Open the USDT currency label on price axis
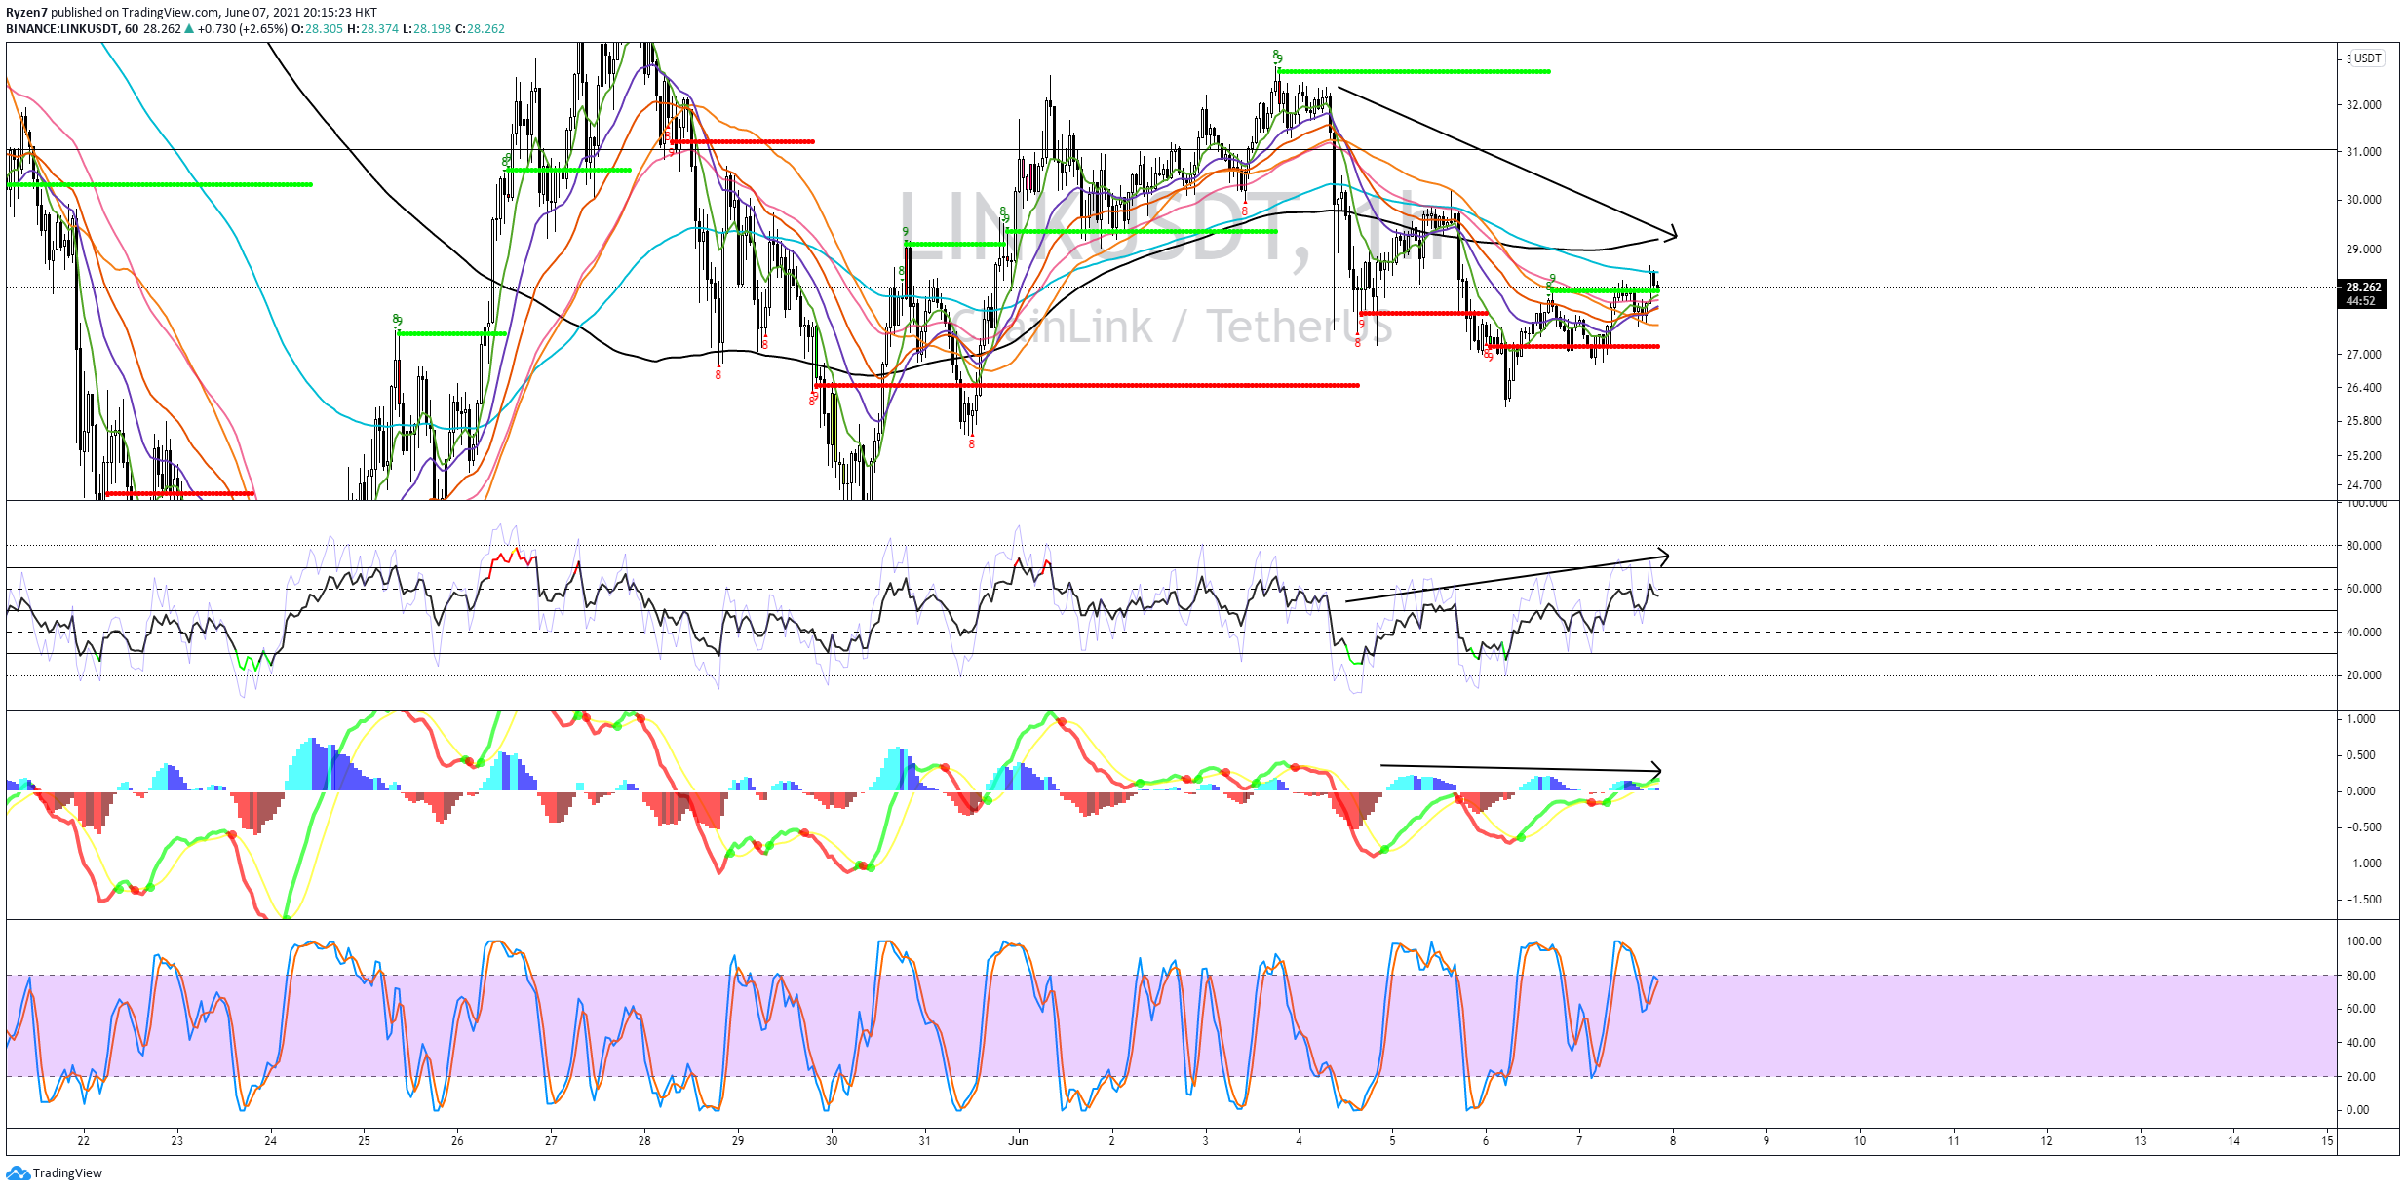Image resolution: width=2406 pixels, height=1191 pixels. pyautogui.click(x=2368, y=58)
